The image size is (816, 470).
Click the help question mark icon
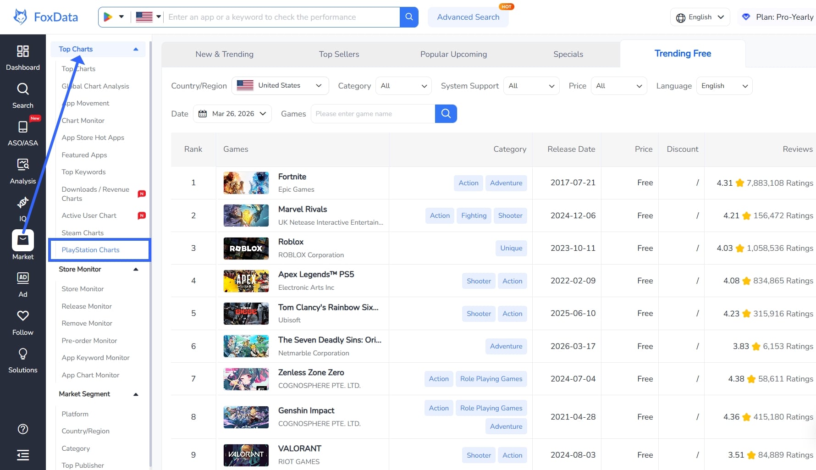[23, 429]
